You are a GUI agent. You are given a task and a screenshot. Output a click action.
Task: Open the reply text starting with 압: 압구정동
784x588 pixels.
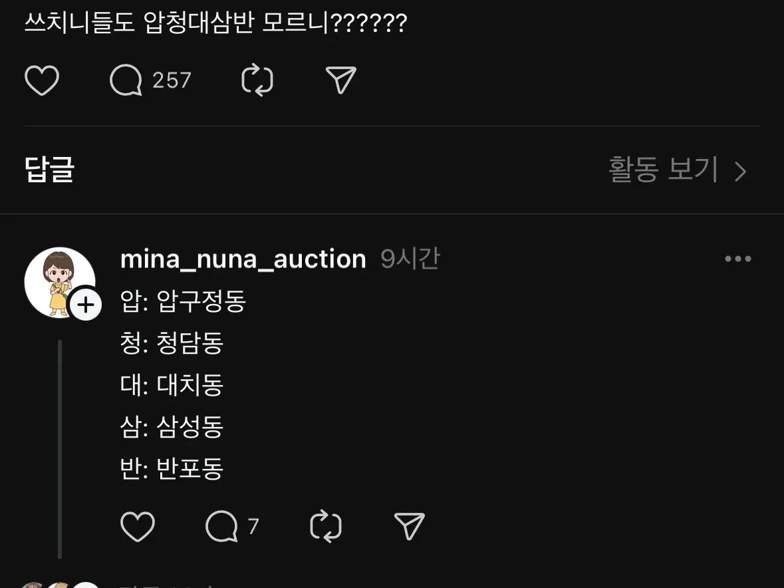[x=184, y=302]
